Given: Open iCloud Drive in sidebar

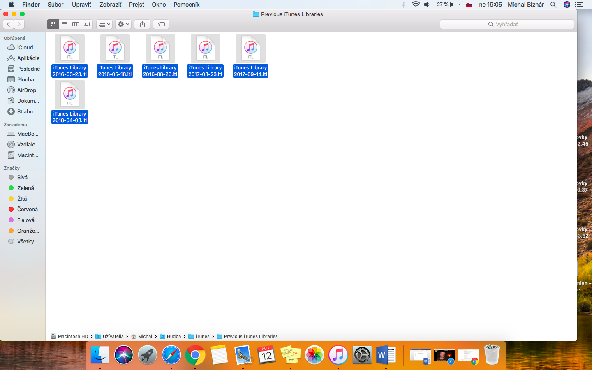Looking at the screenshot, I should tap(23, 47).
